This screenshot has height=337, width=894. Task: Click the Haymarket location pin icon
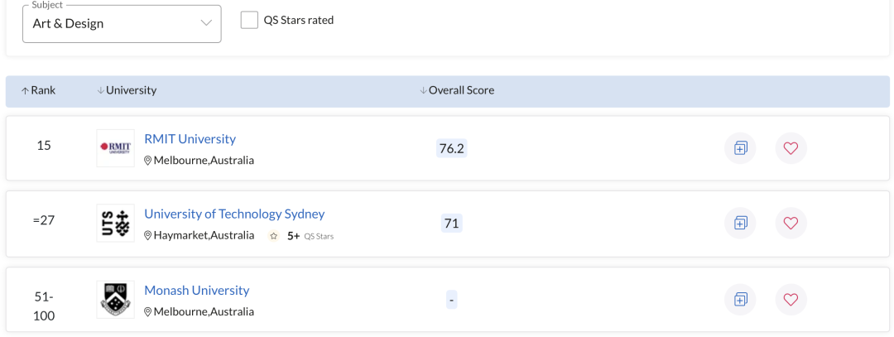click(x=147, y=235)
